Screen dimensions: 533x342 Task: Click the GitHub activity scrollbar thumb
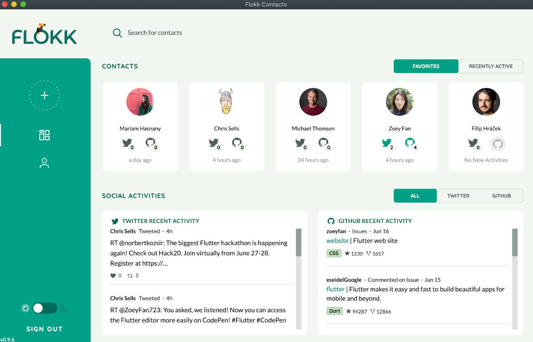515,242
